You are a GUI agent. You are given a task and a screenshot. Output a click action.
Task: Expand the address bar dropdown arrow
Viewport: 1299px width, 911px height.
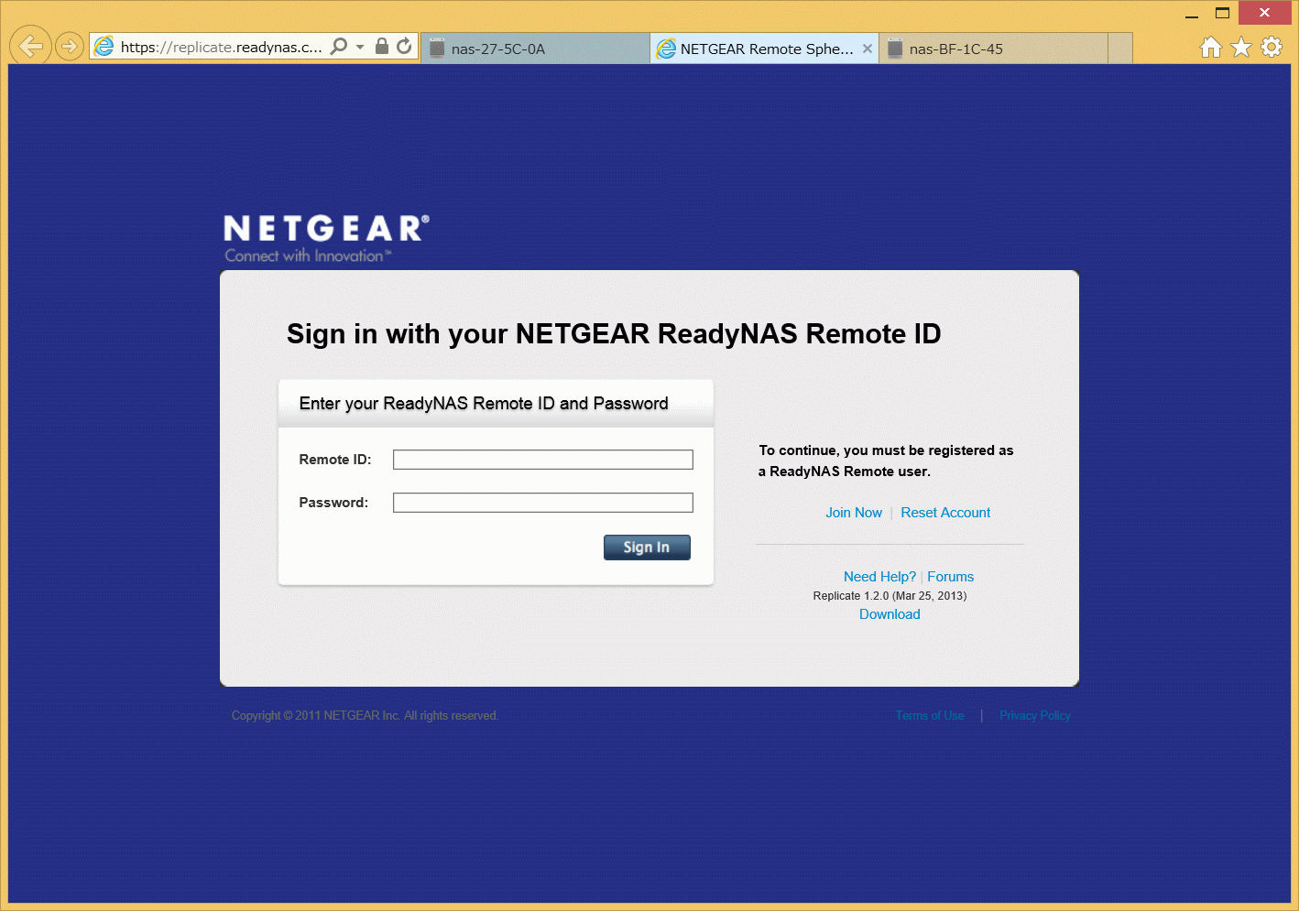(360, 47)
